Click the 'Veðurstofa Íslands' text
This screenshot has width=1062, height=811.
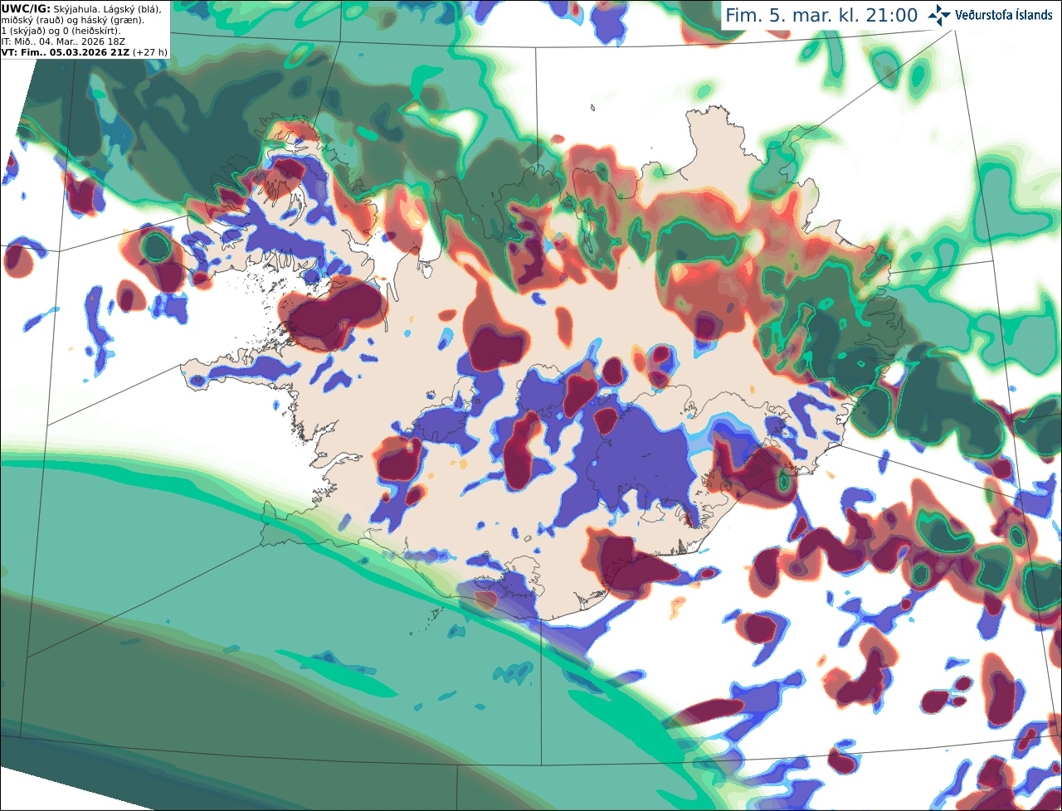1003,15
